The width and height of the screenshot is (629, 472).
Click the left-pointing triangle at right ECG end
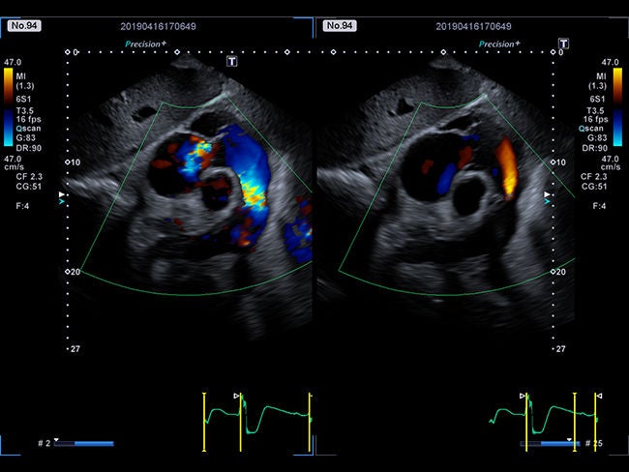(599, 396)
